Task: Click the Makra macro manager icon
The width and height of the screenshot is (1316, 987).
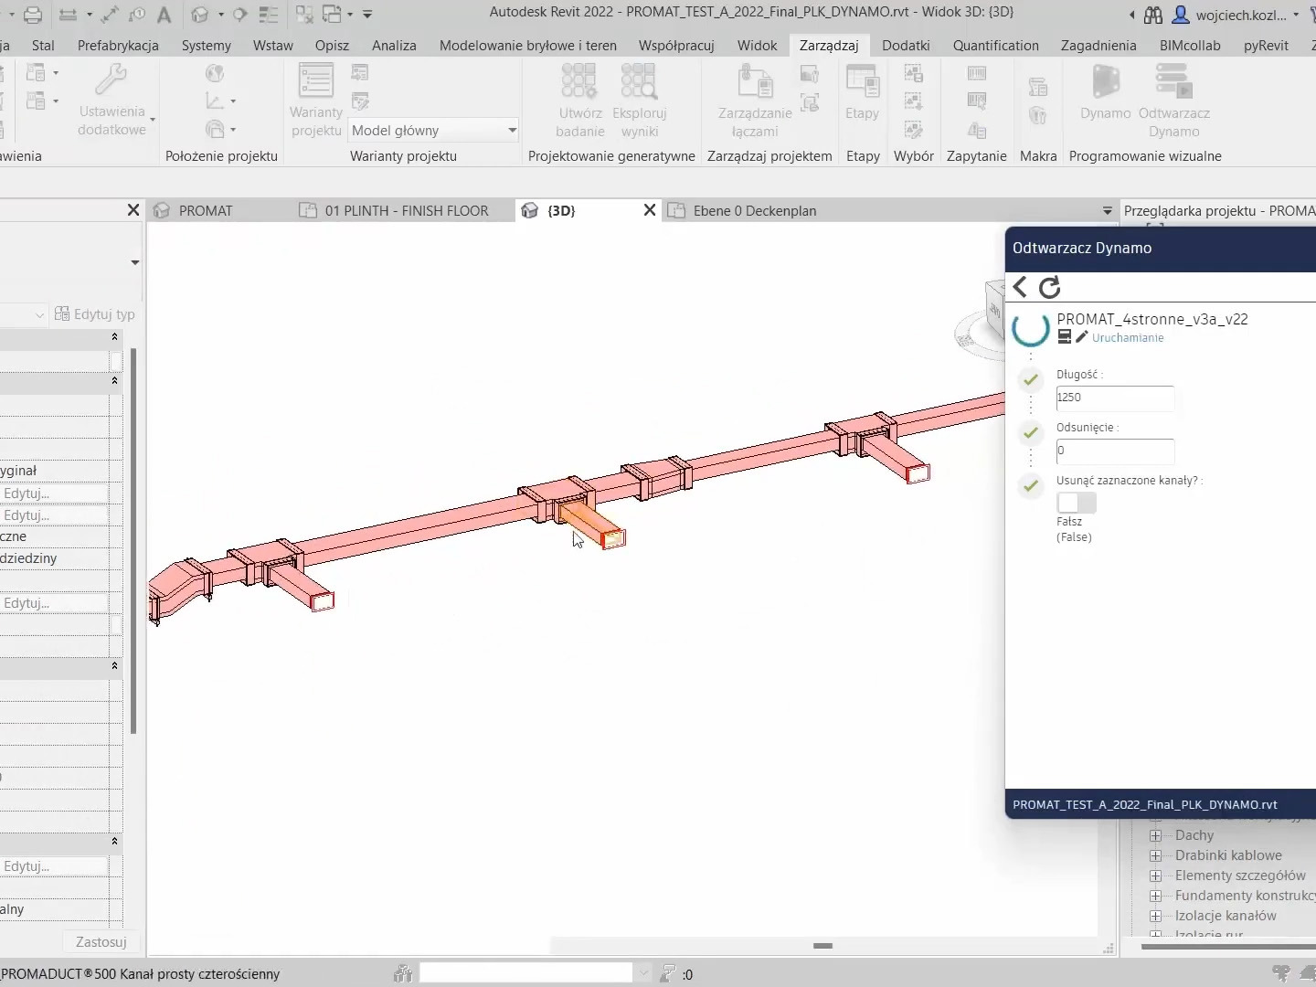Action: click(x=1037, y=87)
